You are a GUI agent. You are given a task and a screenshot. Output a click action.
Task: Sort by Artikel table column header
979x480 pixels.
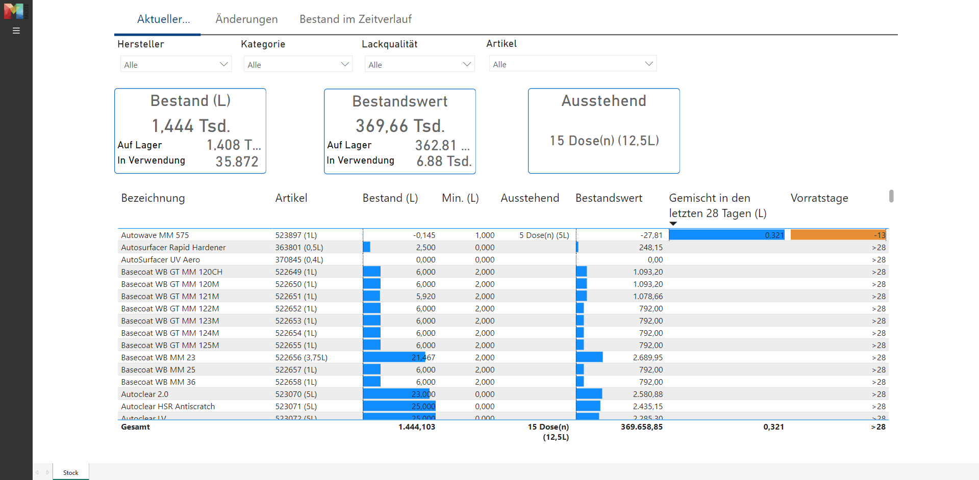pos(291,198)
